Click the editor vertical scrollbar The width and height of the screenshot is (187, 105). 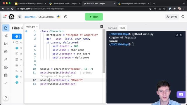point(104,51)
